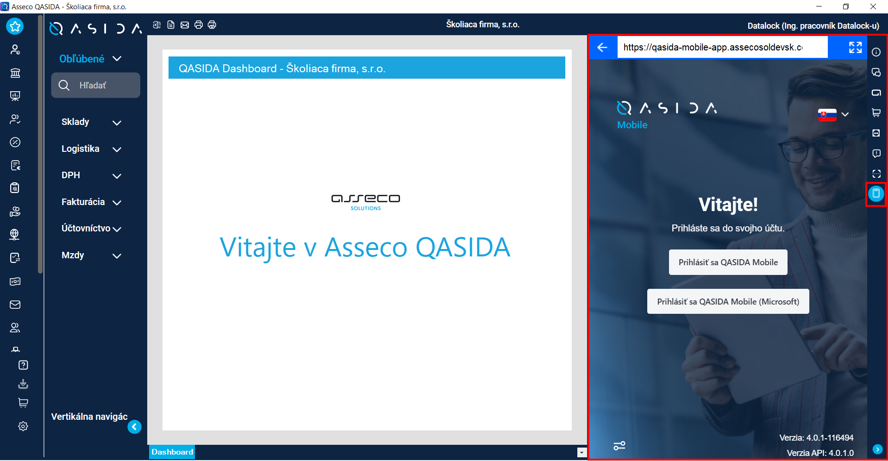Open the envelope mail icon in left sidebar
Screen dimensions: 888x461
coord(15,305)
